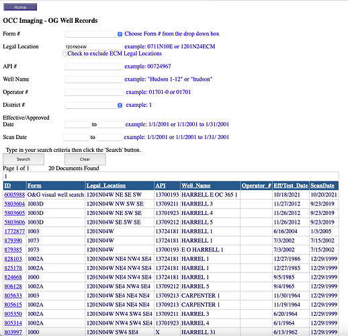Click the Clear button
348x336 pixels.
[x=85, y=159]
